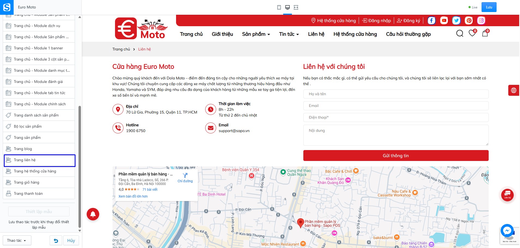Viewport: 520px width, 248px height.
Task: Open the wishlist heart icon
Action: [472, 33]
